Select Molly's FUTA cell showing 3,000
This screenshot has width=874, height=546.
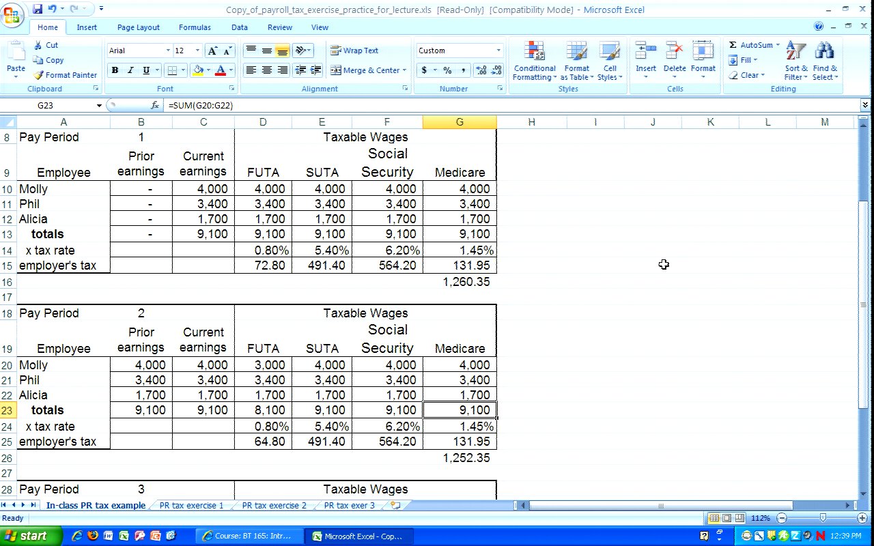(x=263, y=365)
